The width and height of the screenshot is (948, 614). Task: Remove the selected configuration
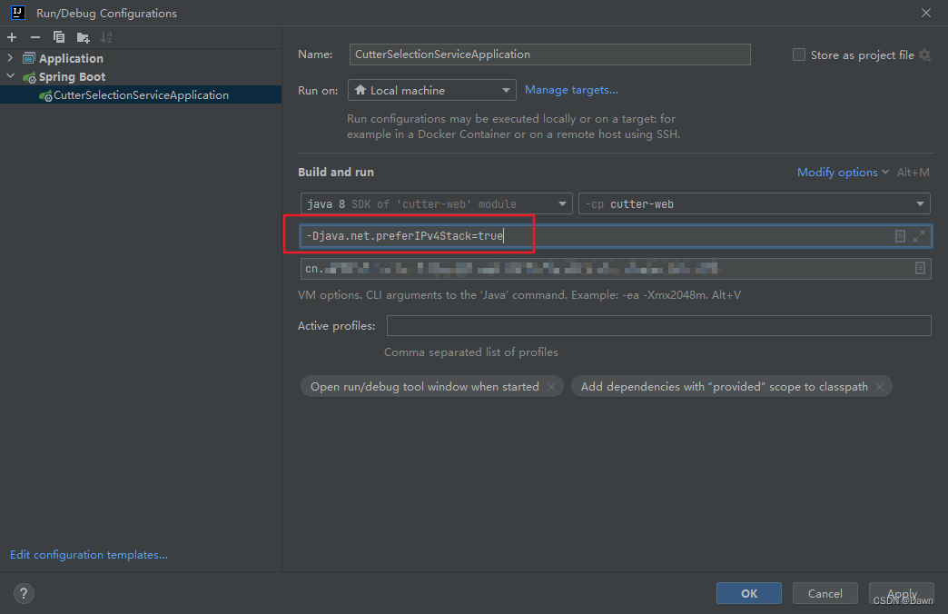point(35,37)
